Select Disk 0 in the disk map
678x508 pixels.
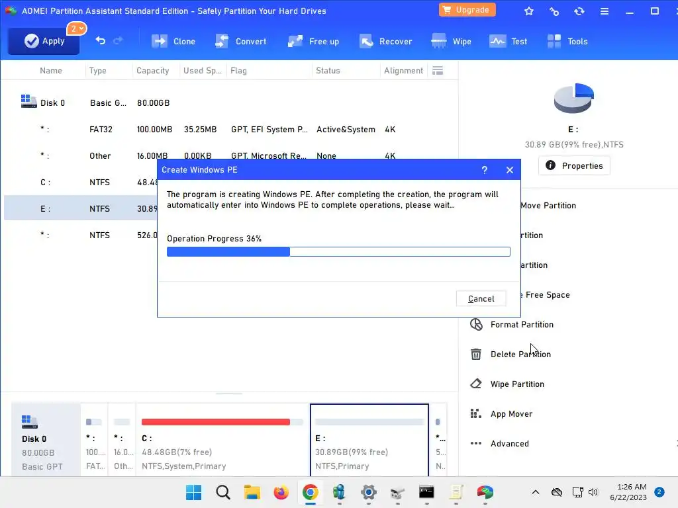(46, 440)
